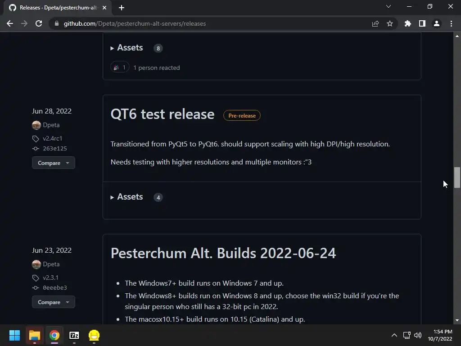Screen dimensions: 461x346
Task: Bookmark this page with the star icon
Action: click(x=390, y=23)
